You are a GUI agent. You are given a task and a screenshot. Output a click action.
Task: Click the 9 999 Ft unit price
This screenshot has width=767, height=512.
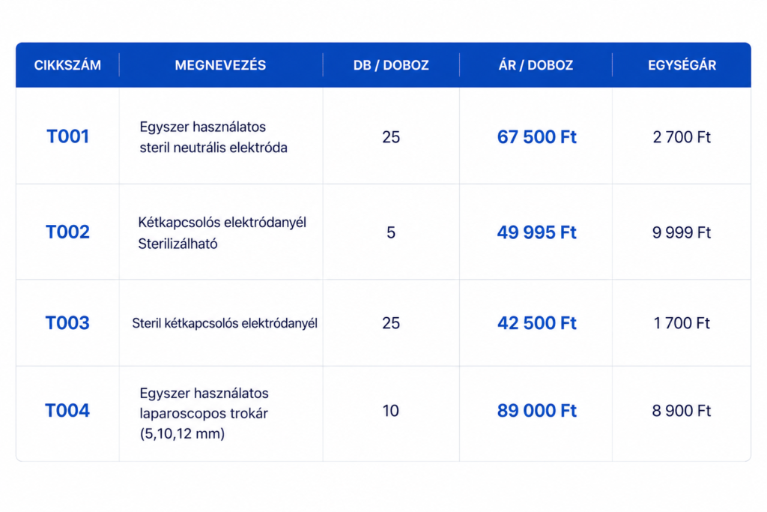(x=682, y=232)
